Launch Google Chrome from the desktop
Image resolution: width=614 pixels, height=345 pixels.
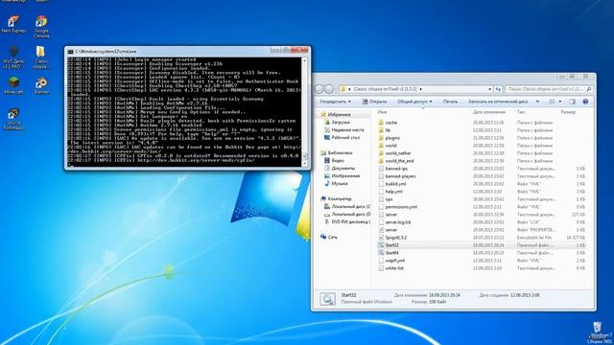click(x=41, y=27)
